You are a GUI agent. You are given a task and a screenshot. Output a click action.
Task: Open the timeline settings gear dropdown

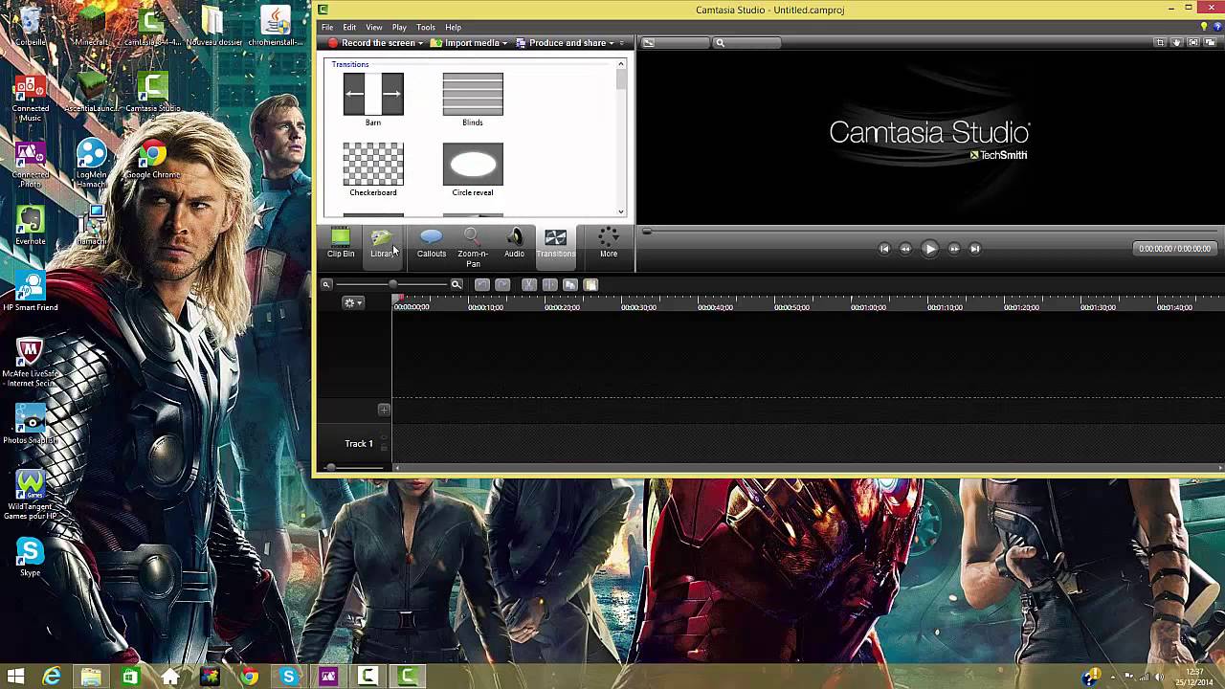(x=354, y=302)
